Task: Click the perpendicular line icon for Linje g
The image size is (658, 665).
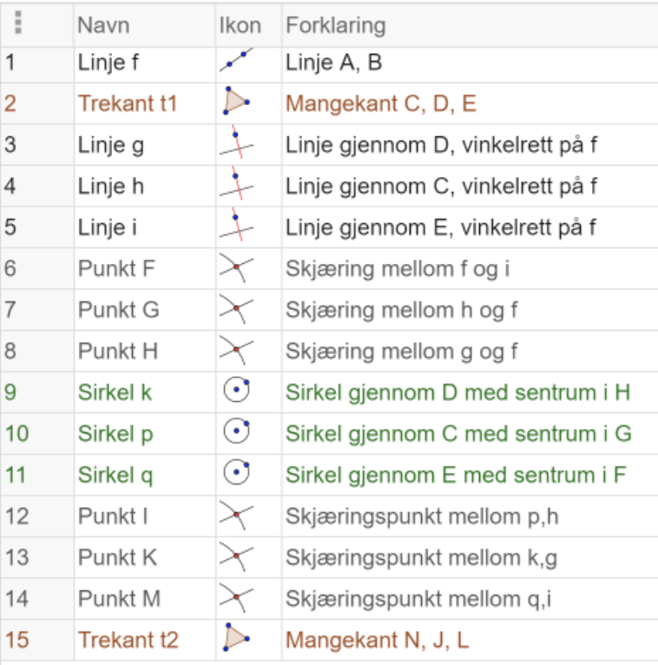Action: (236, 145)
